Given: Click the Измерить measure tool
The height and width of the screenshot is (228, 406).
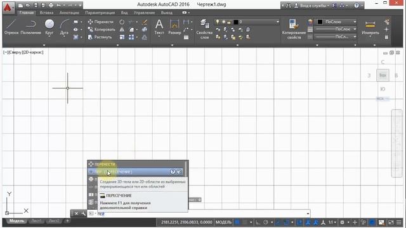Looking at the screenshot, I should [370, 28].
